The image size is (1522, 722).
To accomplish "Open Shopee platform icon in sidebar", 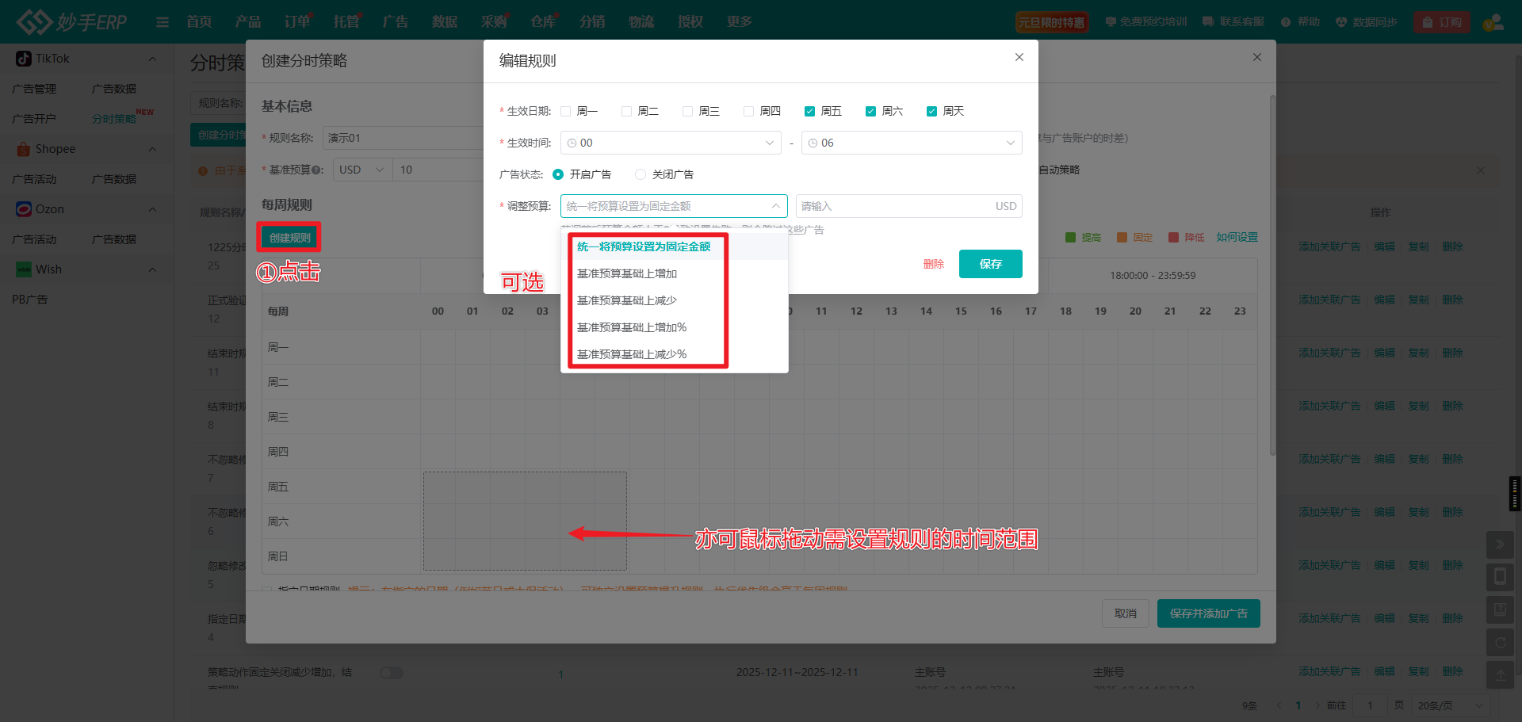I will 24,149.
